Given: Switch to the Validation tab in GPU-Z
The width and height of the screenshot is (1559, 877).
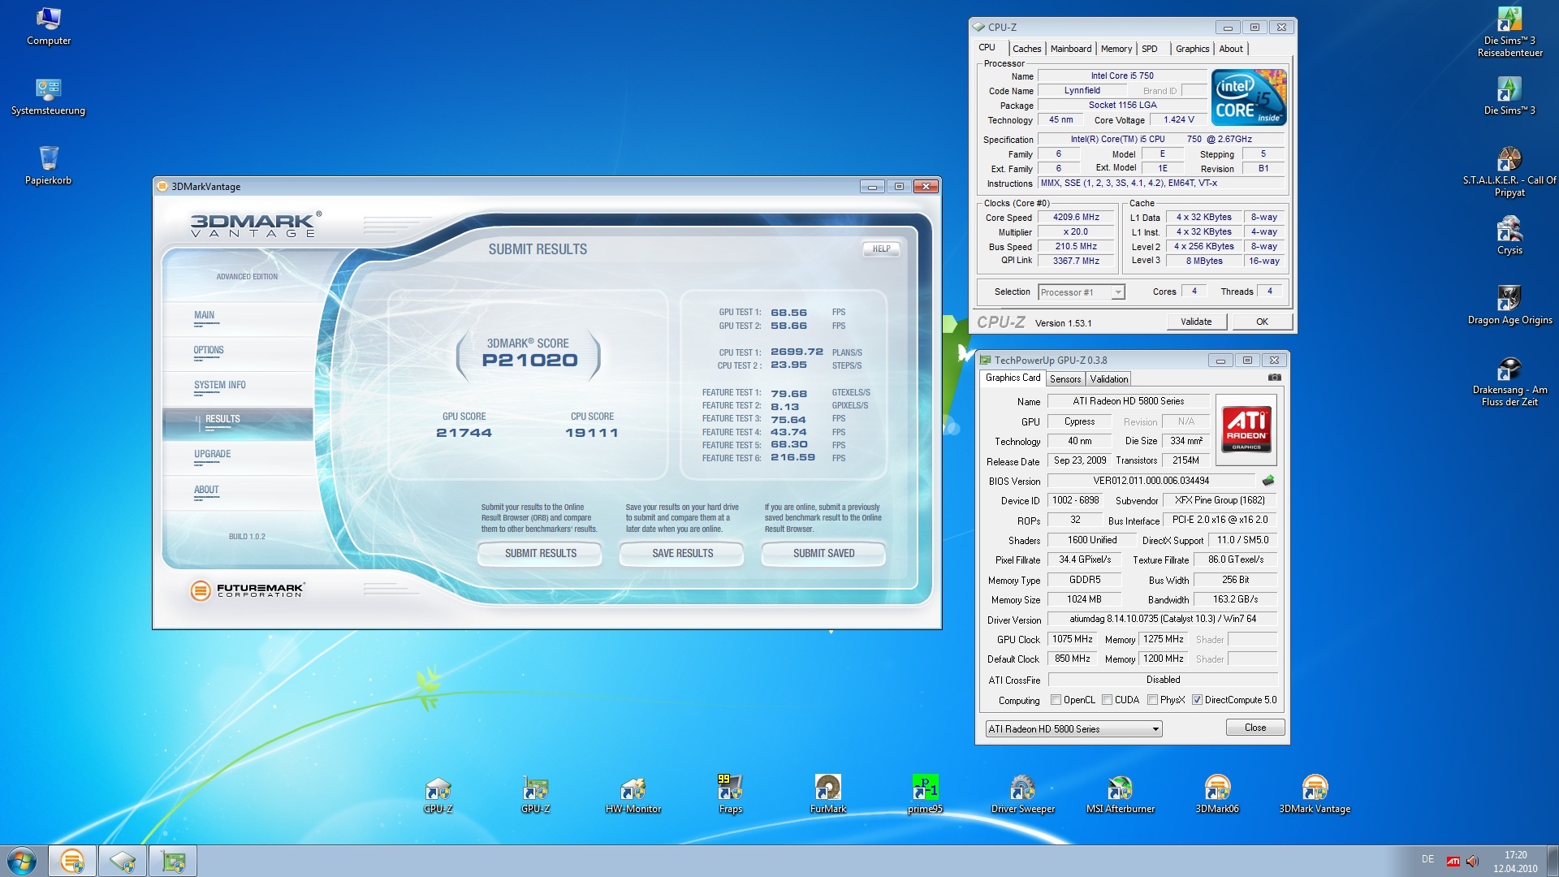Looking at the screenshot, I should coord(1109,379).
